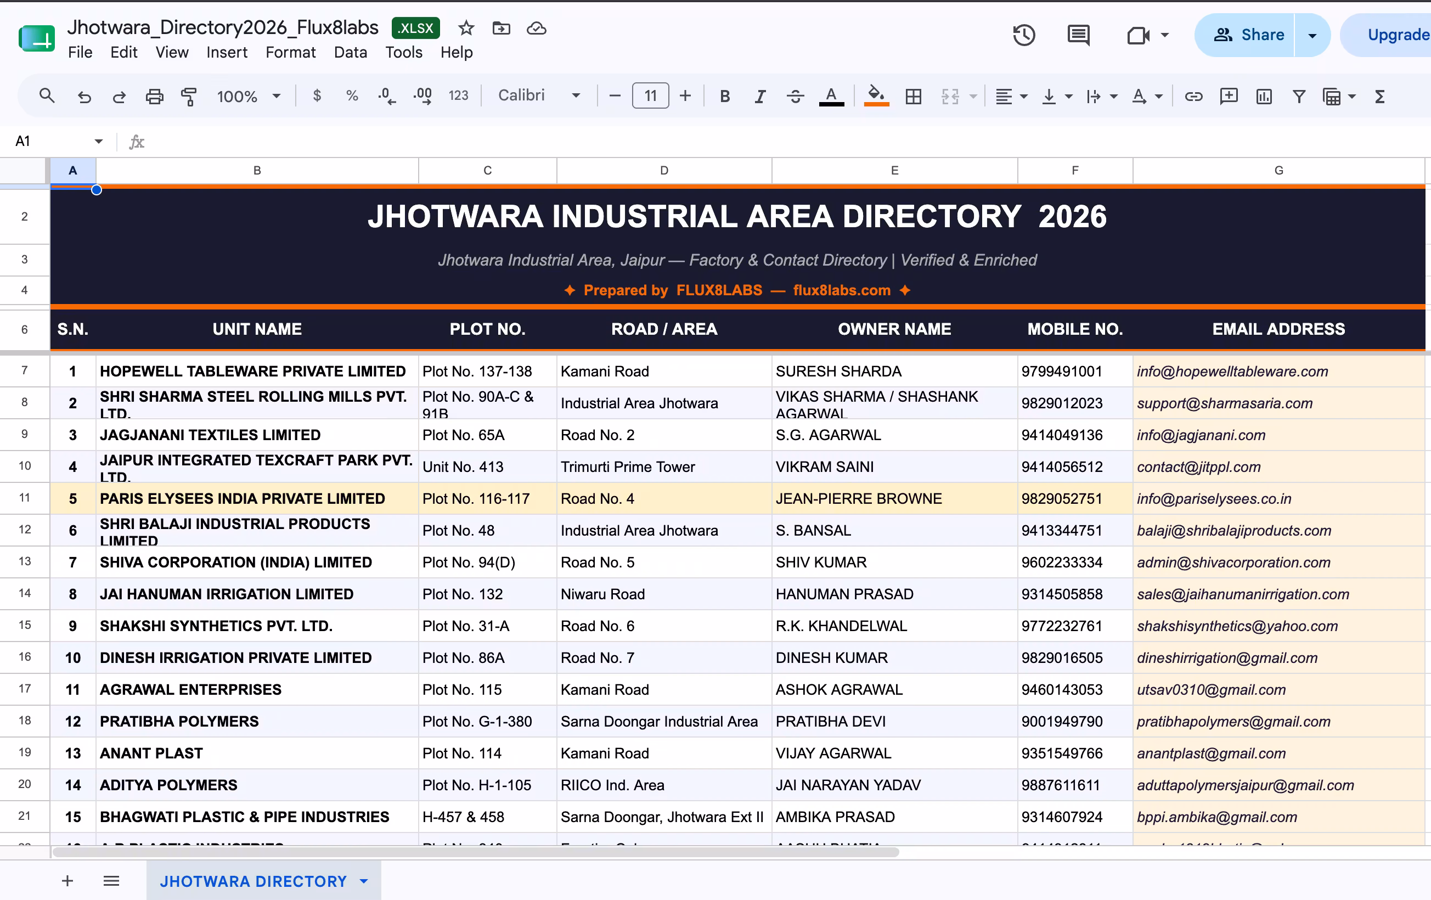Expand the name box A1 dropdown
Viewport: 1431px width, 900px height.
[99, 142]
